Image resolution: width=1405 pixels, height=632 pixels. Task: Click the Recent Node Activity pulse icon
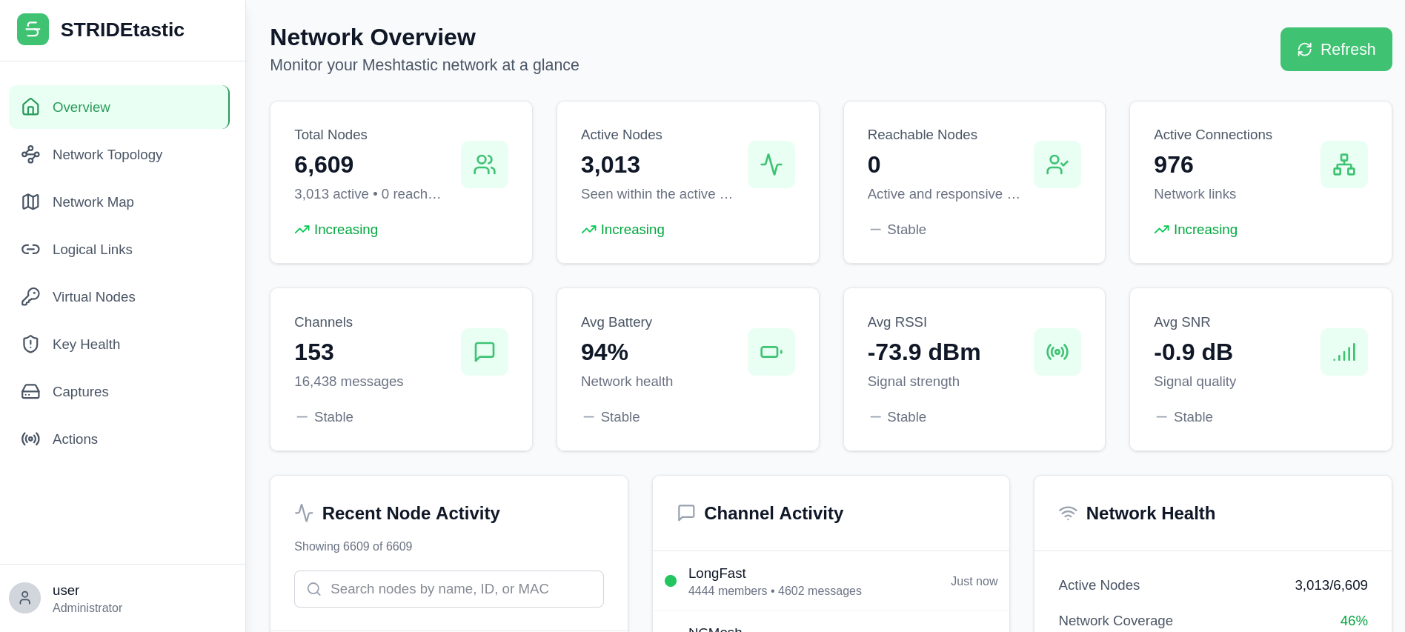coord(304,513)
